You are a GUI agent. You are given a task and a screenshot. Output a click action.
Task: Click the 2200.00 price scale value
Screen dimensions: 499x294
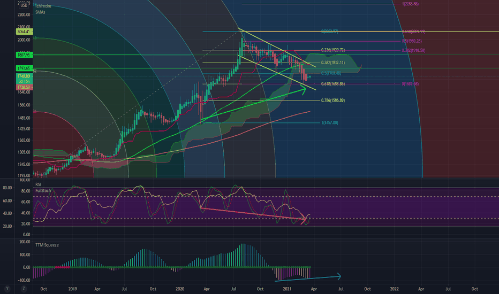tap(24, 14)
